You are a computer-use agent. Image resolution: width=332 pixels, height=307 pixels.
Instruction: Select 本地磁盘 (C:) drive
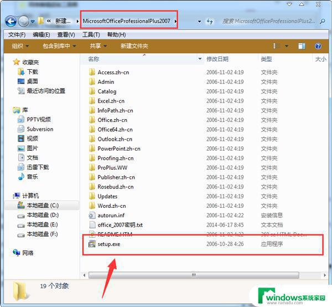[43, 205]
